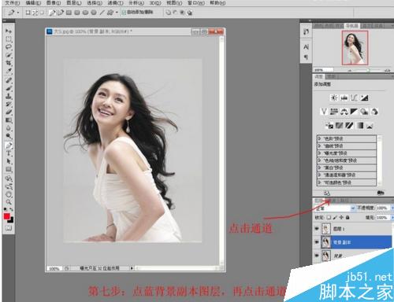
Task: Toggle the Auto Add/Delete checkbox
Action: (124, 13)
